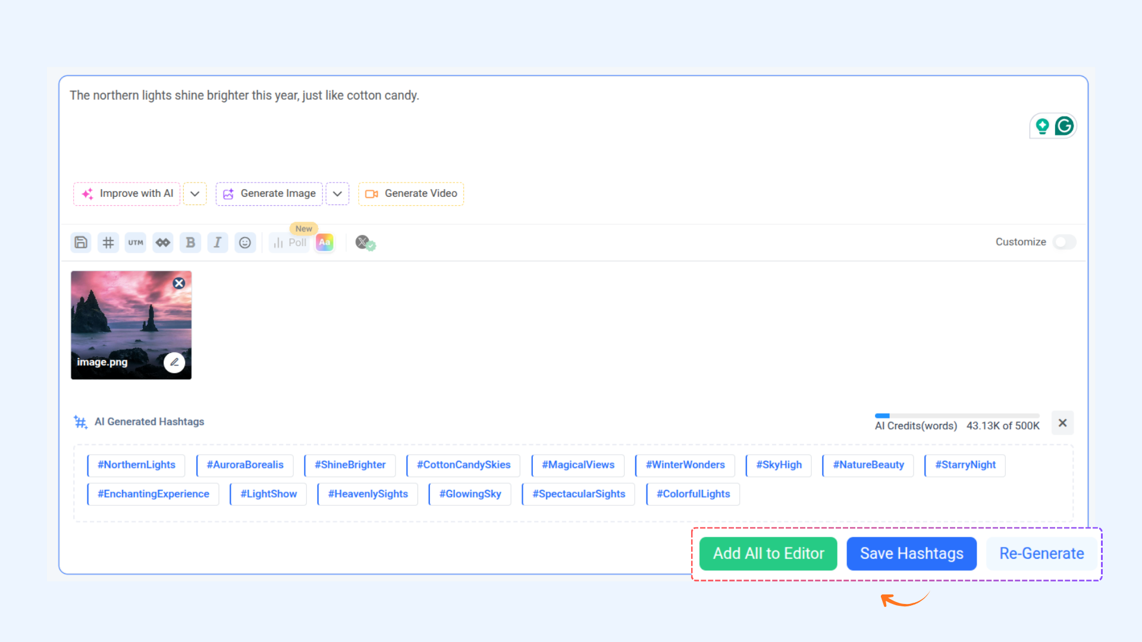This screenshot has height=642, width=1142.
Task: Toggle bold text formatting
Action: 190,243
